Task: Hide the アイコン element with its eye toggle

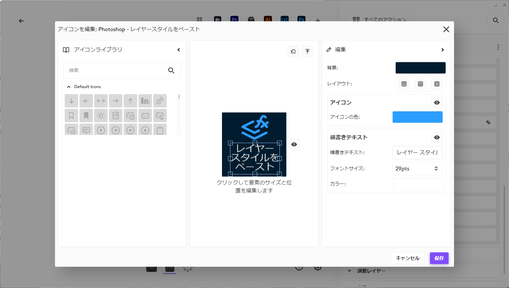Action: coord(437,102)
